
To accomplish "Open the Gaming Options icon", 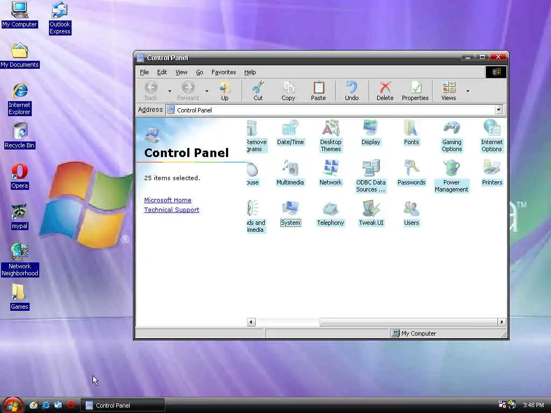I will [x=451, y=136].
